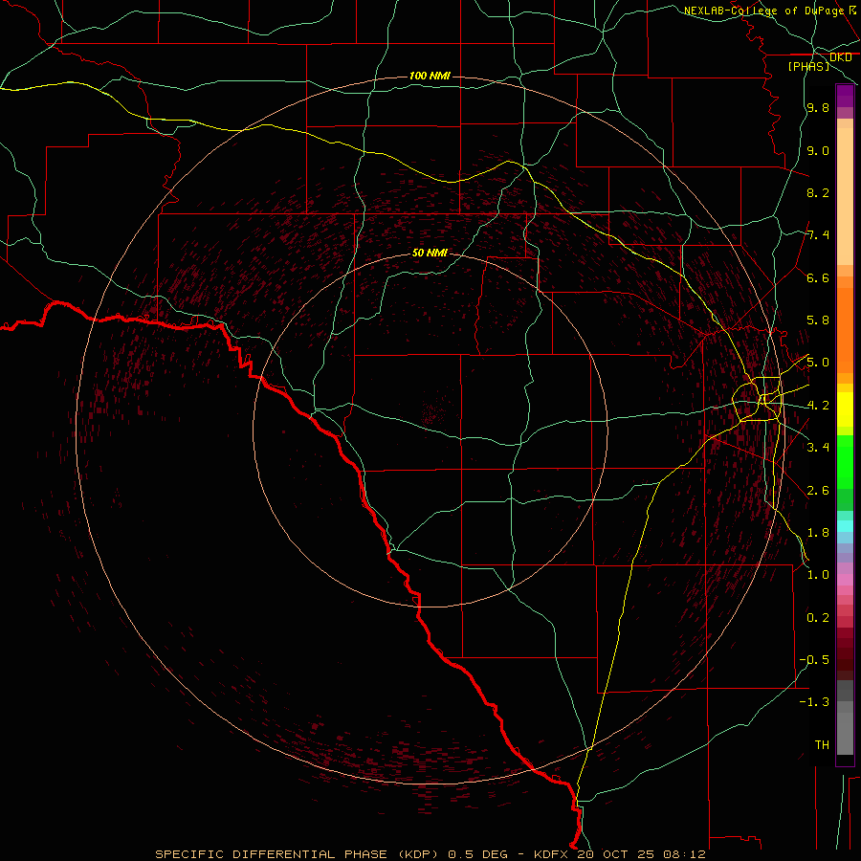Click the yellow highway loop at the map's right edge
Viewport: 861px width, 861px height.
click(x=757, y=399)
